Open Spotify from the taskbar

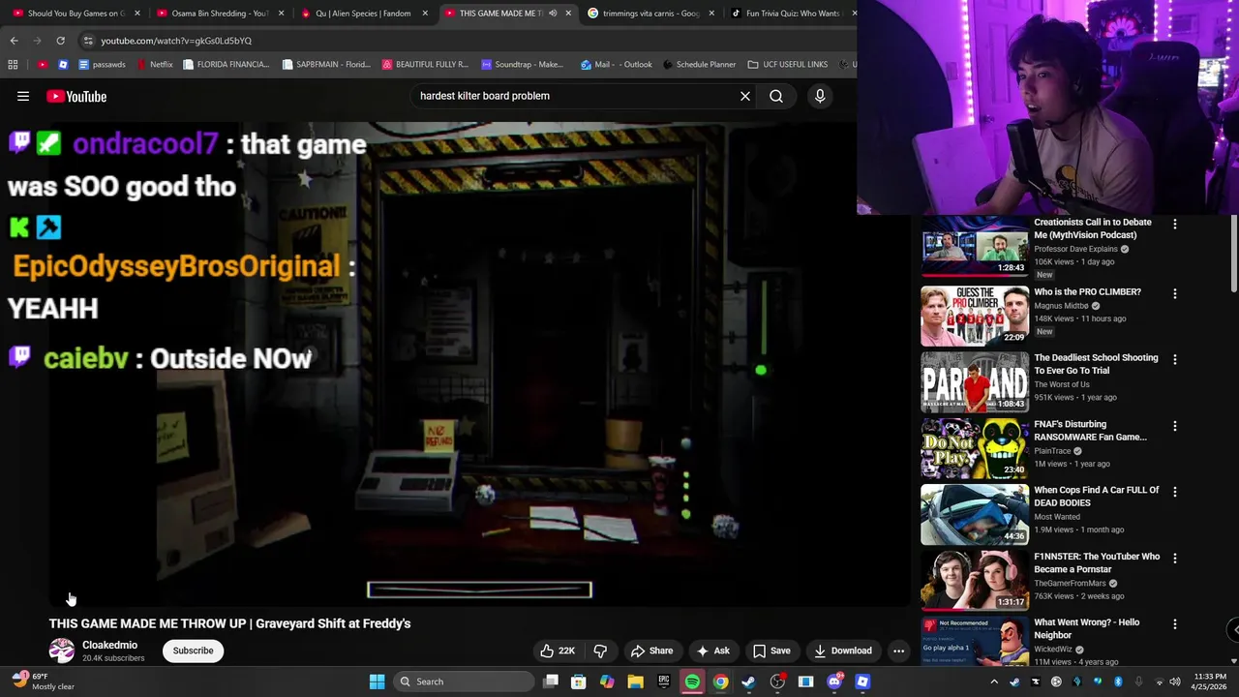692,682
